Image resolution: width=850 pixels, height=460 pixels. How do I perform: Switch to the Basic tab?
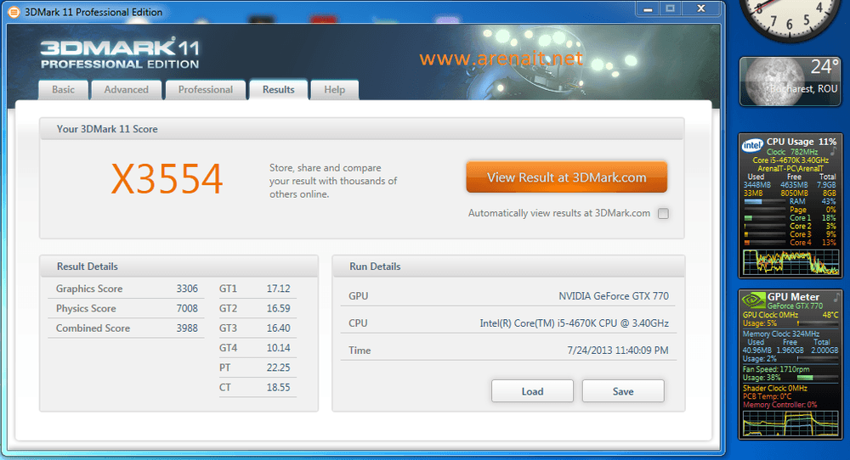[x=63, y=90]
